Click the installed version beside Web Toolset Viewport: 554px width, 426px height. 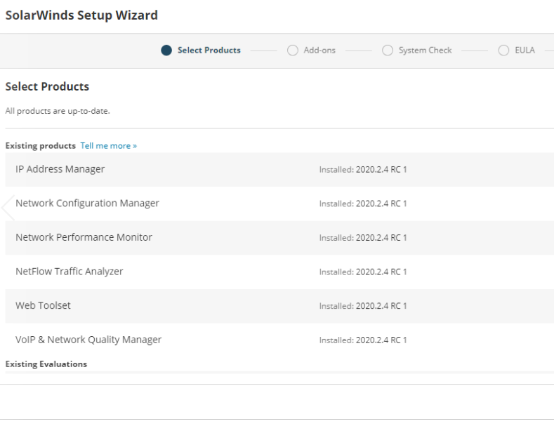(363, 307)
